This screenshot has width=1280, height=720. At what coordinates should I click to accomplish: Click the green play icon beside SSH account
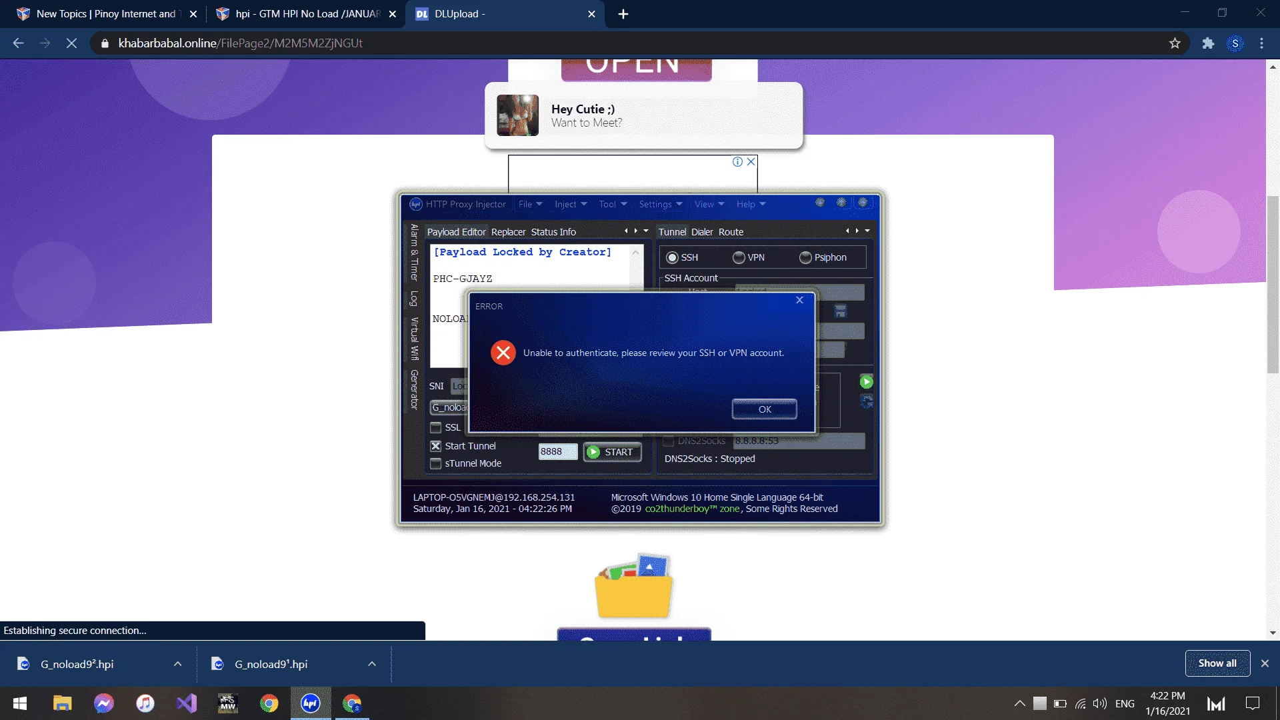(x=866, y=382)
